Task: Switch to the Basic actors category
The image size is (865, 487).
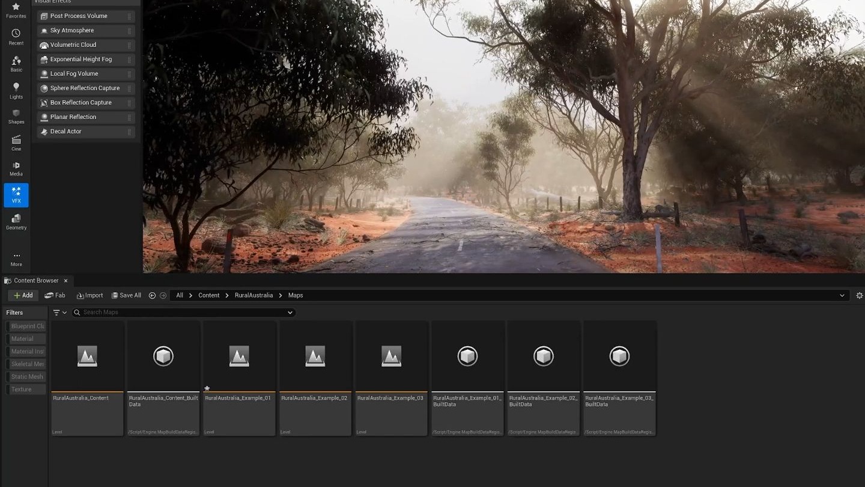Action: [x=16, y=64]
